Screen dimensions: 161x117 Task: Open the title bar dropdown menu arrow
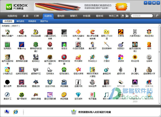[x=145, y=3]
